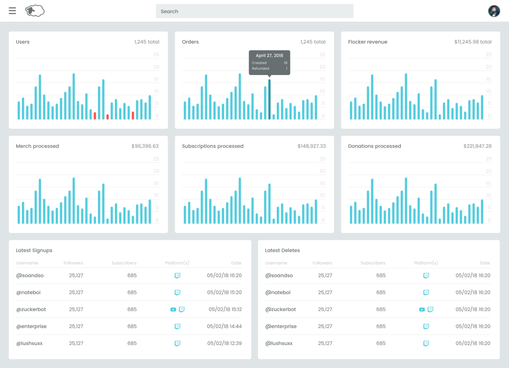
Task: Click Twitch icon for @zuckerbot in Latest Deletes
Action: tap(430, 309)
